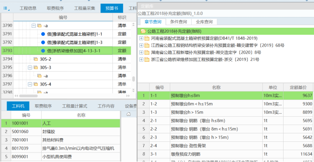Collapse the 305-3 tree node

click(x=30, y=68)
